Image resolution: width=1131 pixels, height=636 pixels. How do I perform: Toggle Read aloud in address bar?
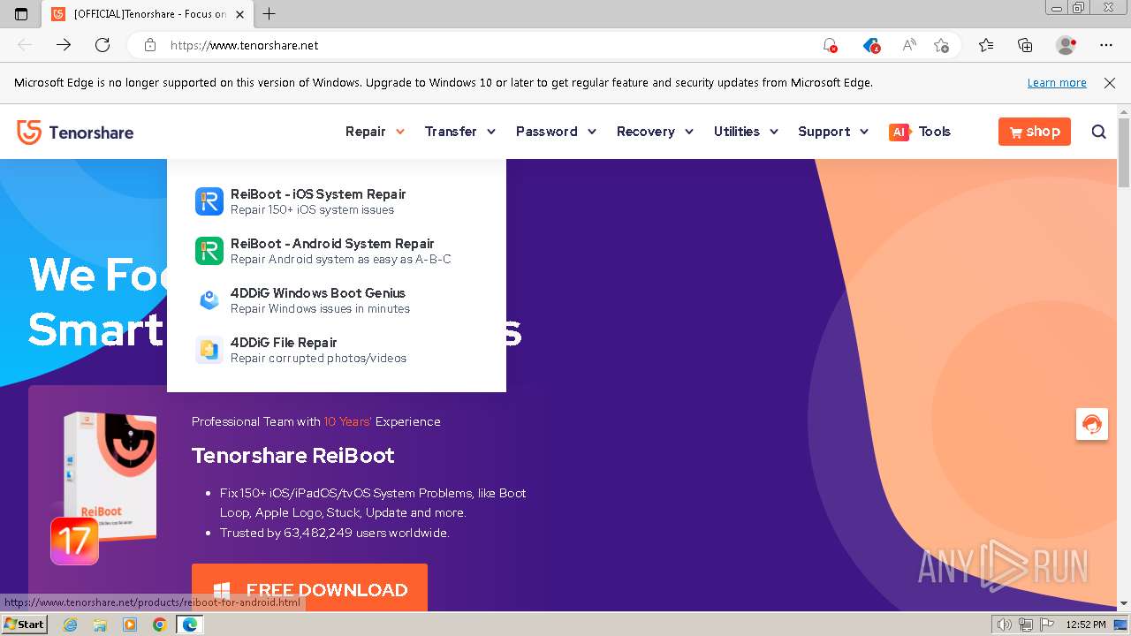click(908, 45)
